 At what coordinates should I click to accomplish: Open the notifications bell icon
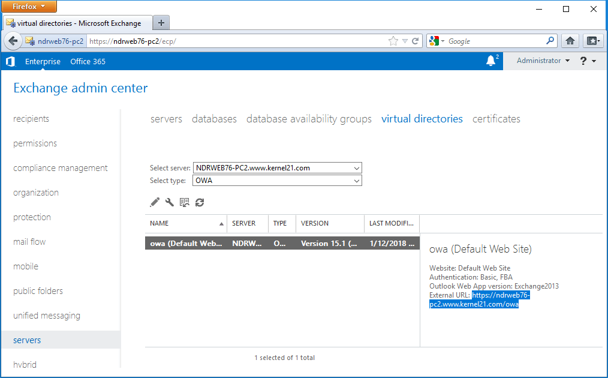[x=491, y=61]
